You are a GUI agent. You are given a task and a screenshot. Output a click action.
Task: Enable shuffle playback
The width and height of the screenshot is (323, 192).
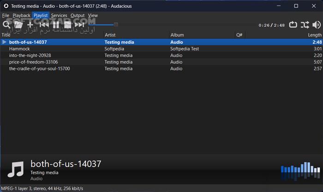point(305,25)
